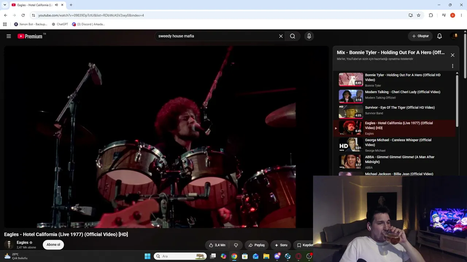This screenshot has width=467, height=262.
Task: Click the YouTube address bar URL
Action: tap(91, 15)
